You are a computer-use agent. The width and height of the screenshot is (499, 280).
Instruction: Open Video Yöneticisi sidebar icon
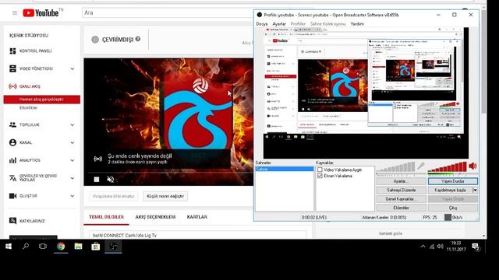tap(12, 68)
